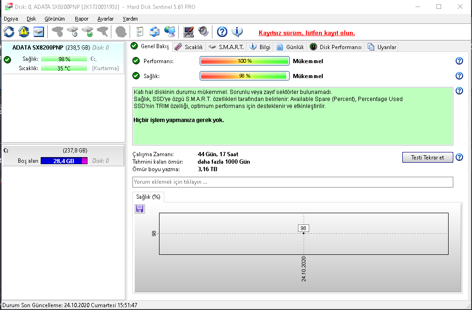Click the Testi Tekrar et button

(428, 157)
